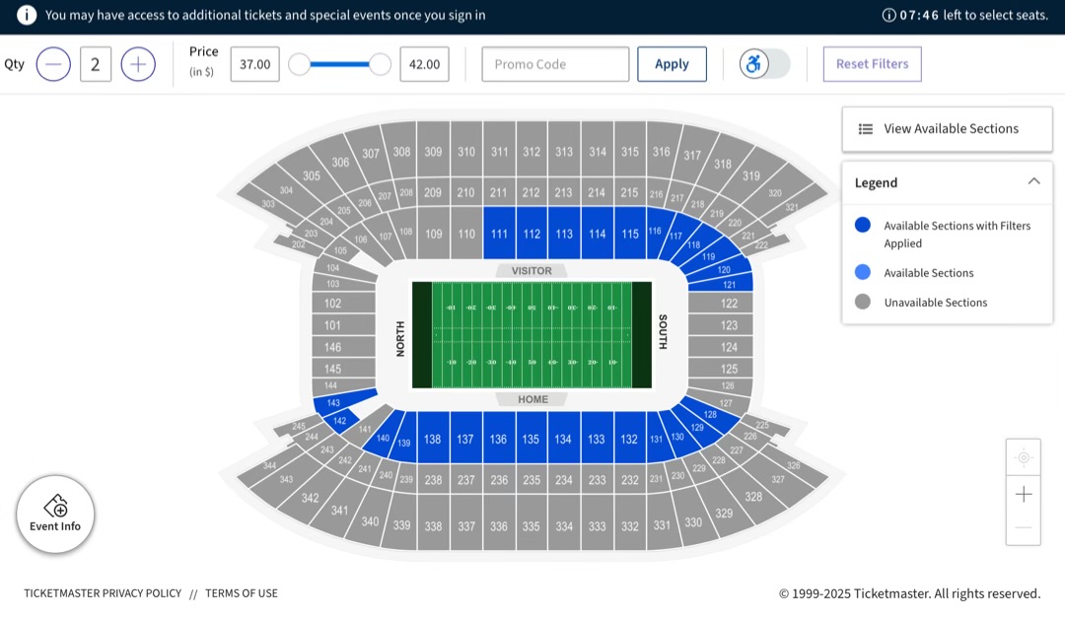Click the maximum price field showing 42.00
1065x619 pixels.
[424, 65]
